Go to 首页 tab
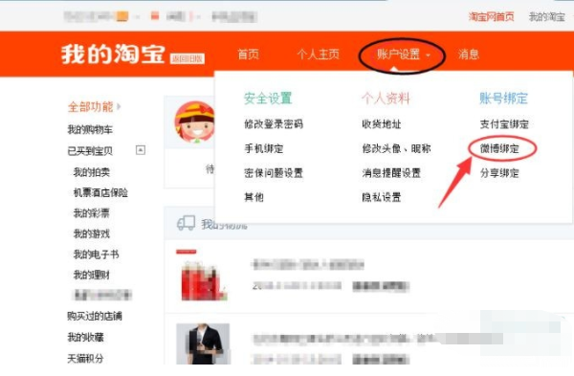574x376 pixels. pyautogui.click(x=248, y=55)
